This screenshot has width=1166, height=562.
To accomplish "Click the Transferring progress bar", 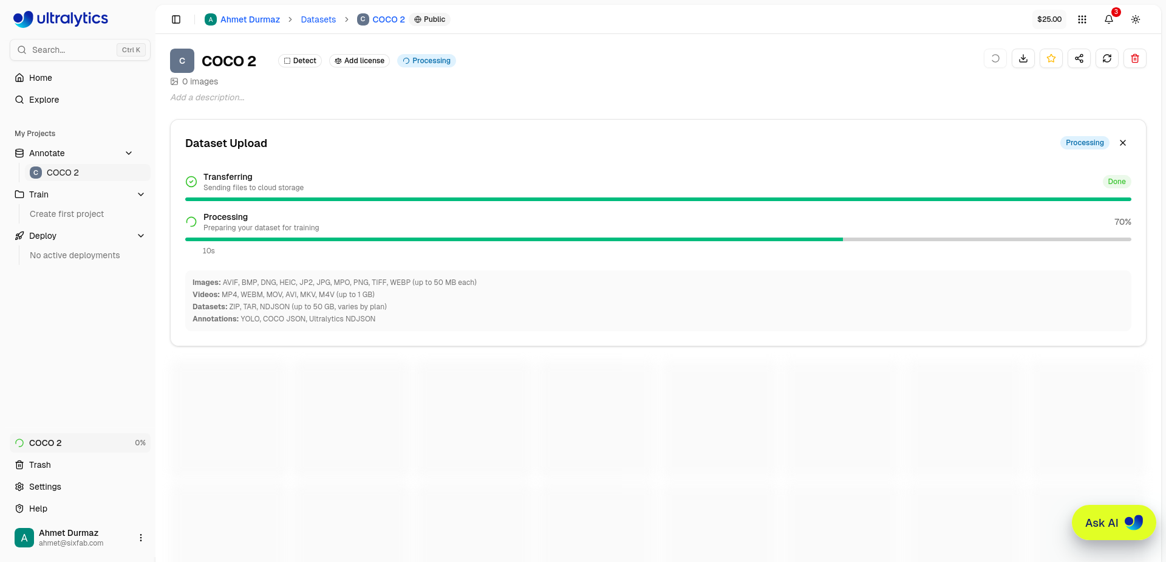I will point(658,199).
